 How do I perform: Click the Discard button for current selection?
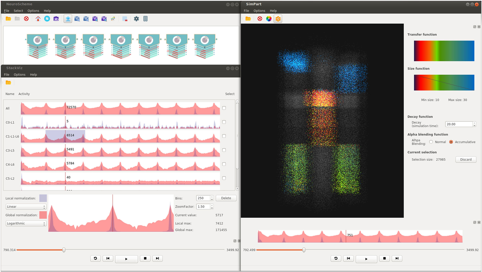(x=466, y=159)
